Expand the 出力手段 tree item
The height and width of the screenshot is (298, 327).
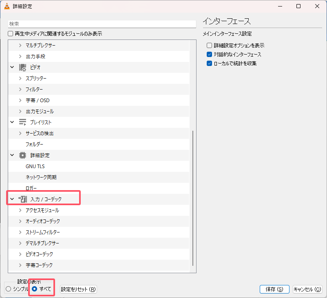coord(19,56)
